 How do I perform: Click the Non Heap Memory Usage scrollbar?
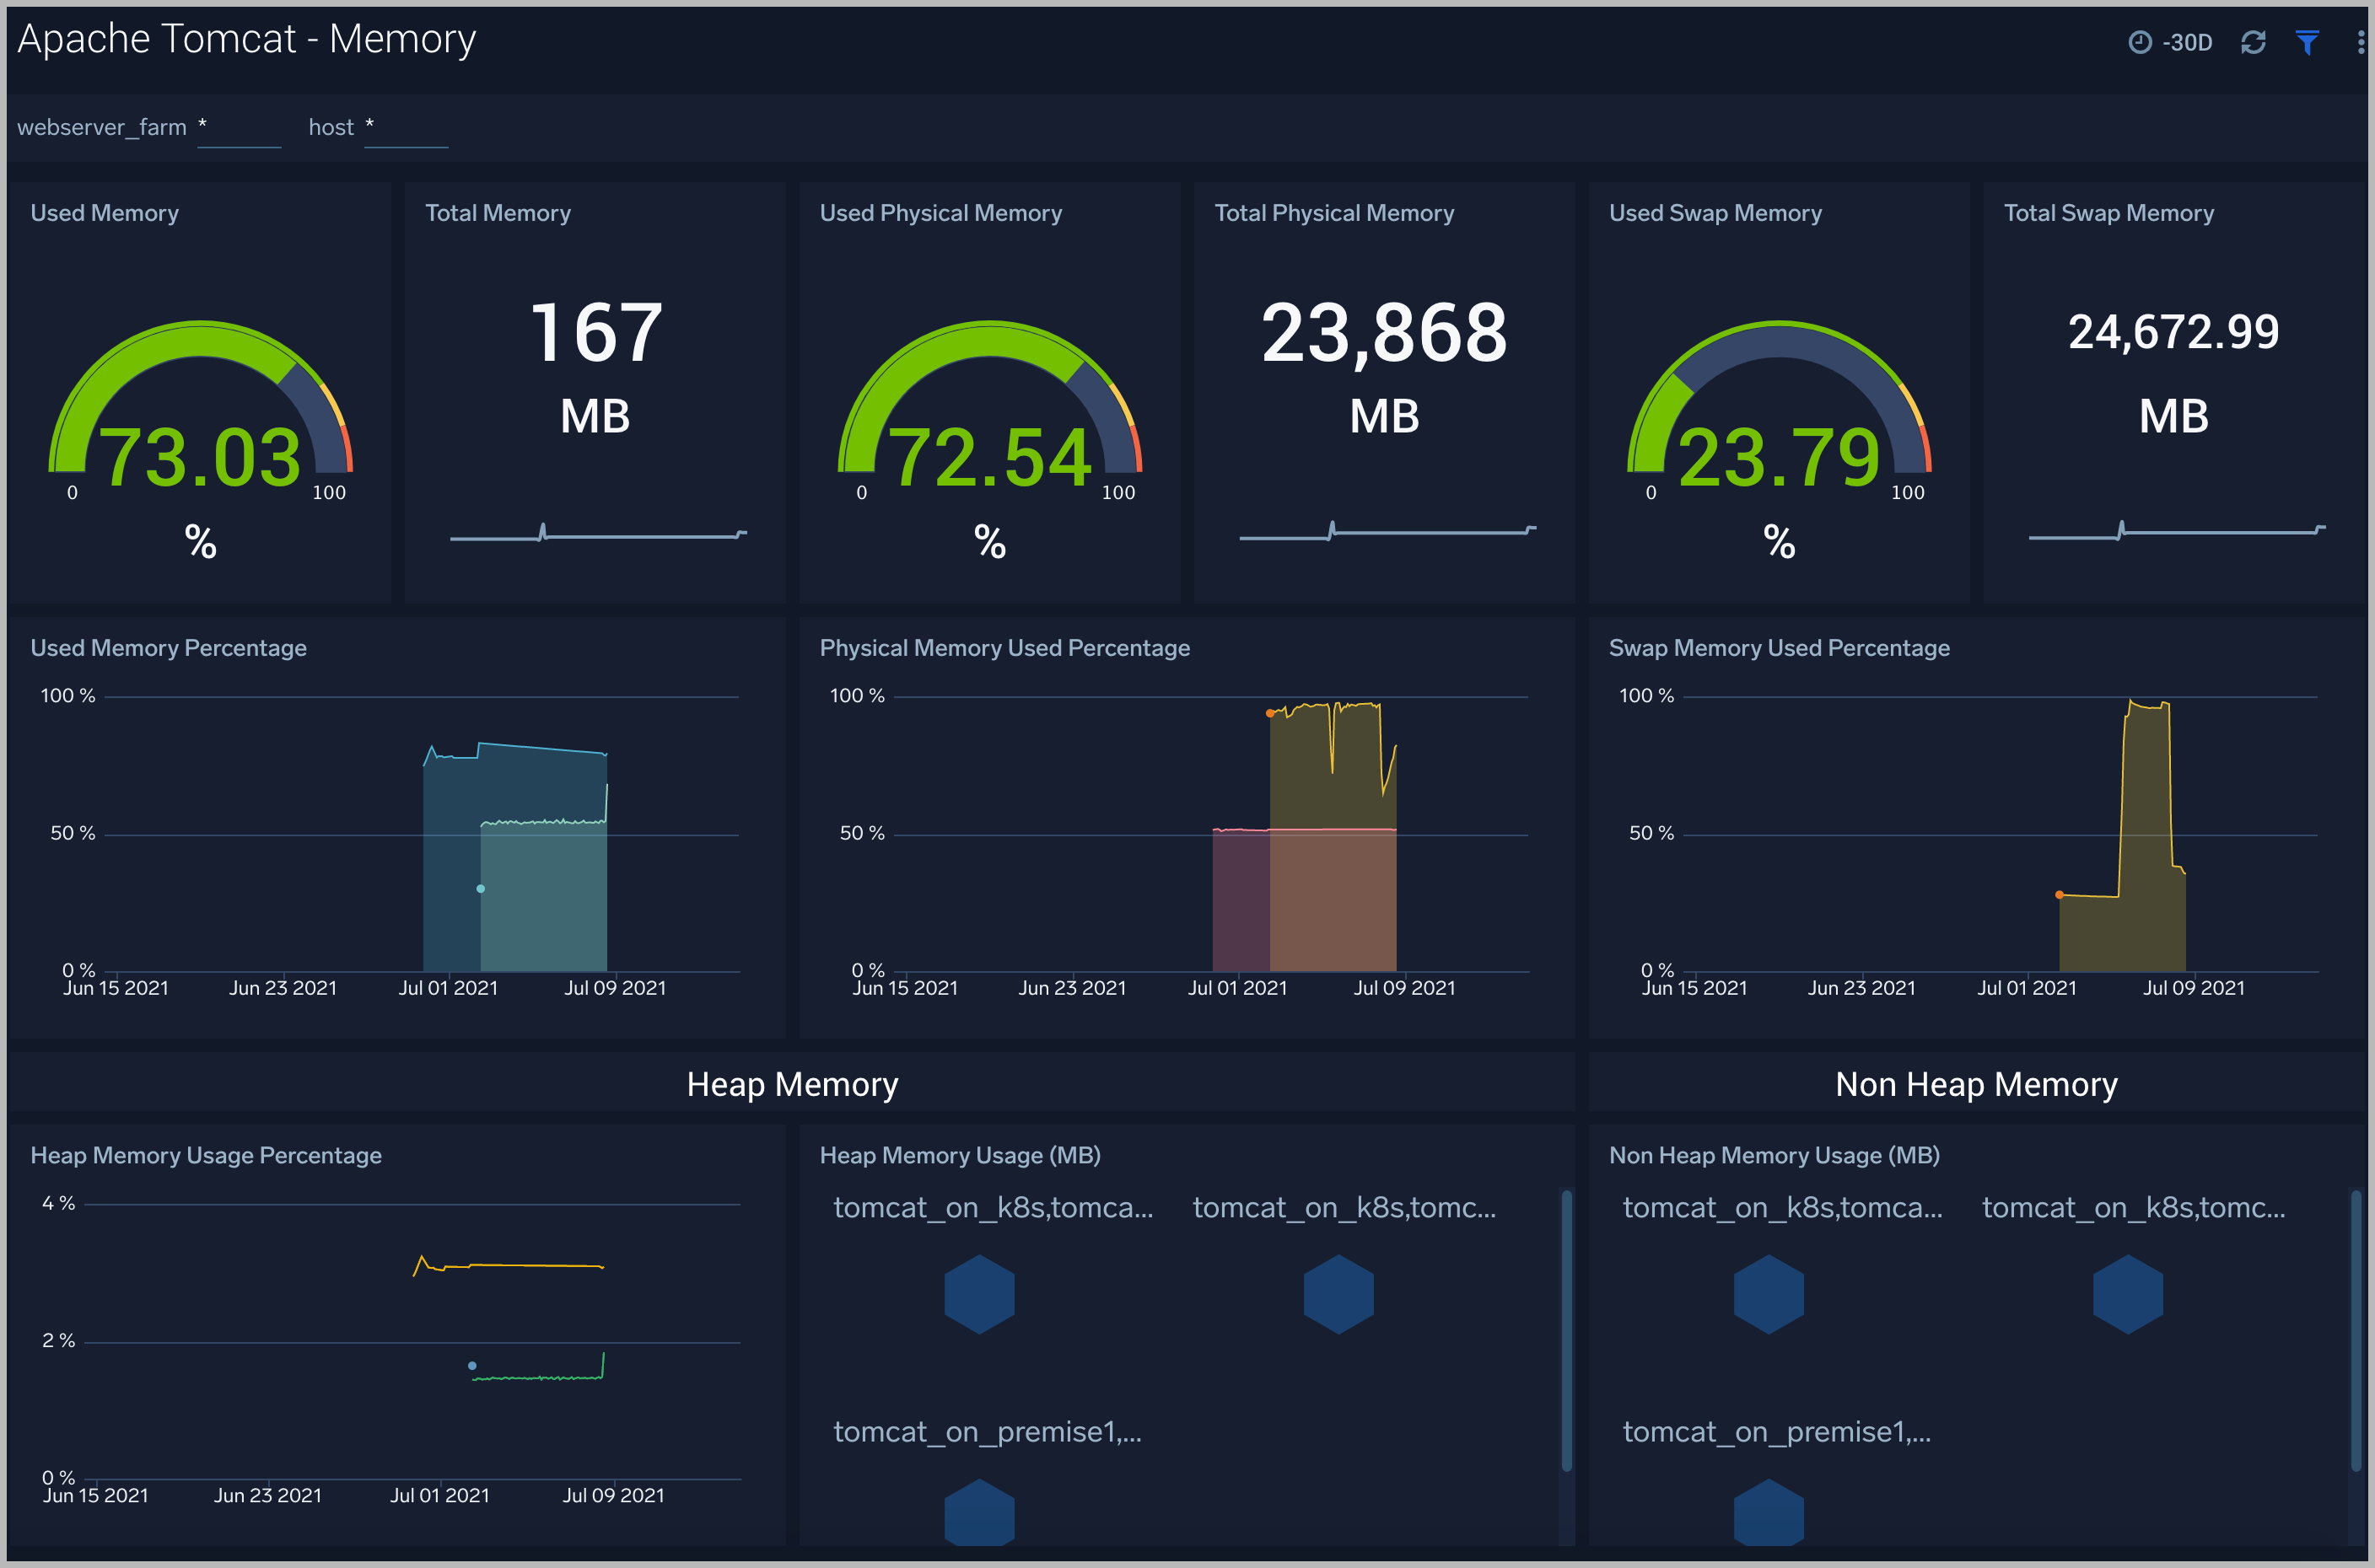coord(2356,1330)
